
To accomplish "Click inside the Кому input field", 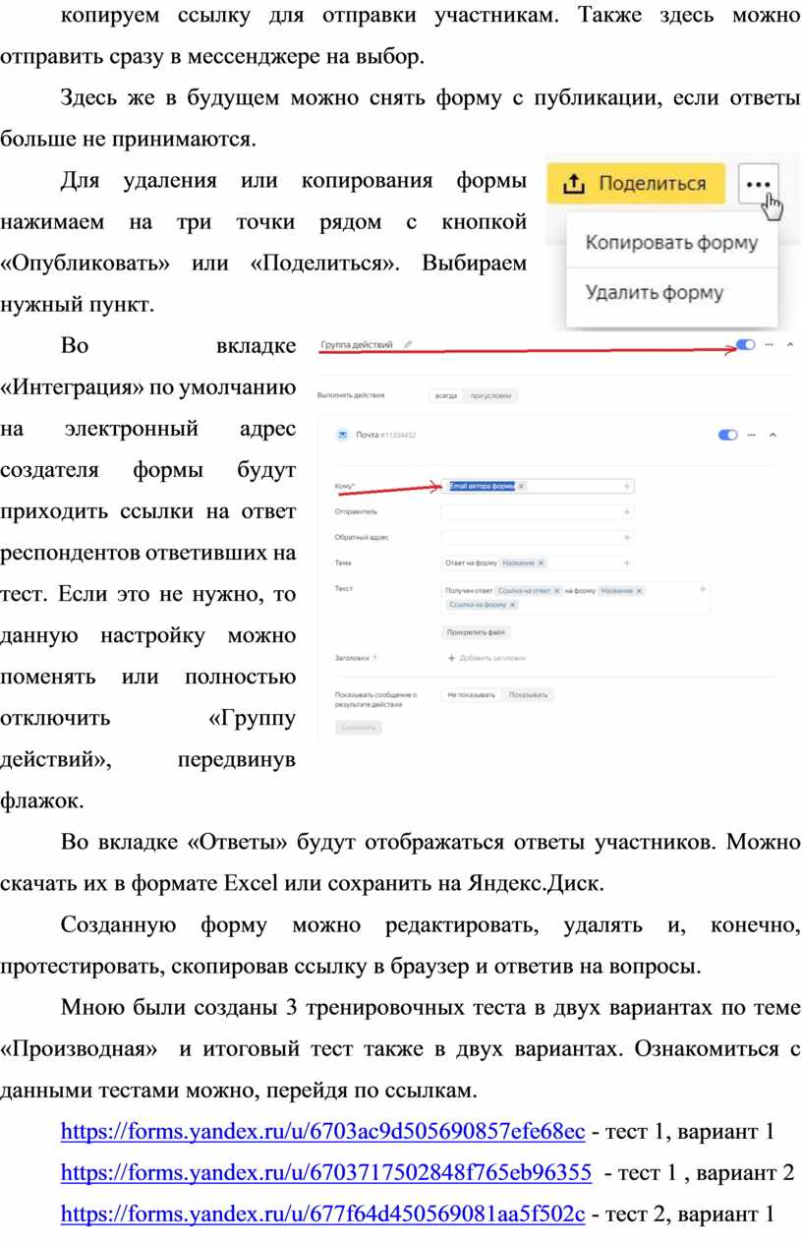I will click(538, 486).
